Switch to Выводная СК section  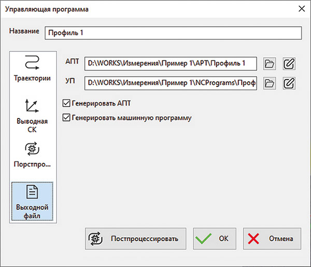coord(32,116)
